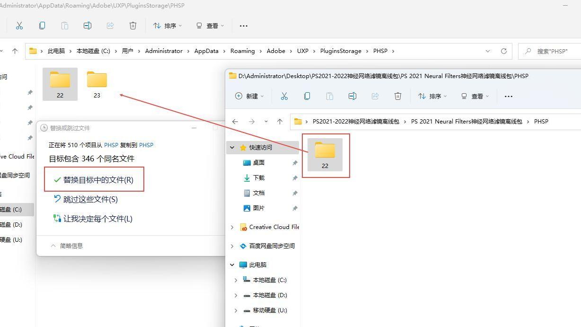Select the 本地磁盘 (C:) breadcrumb in address bar
The image size is (581, 327).
point(93,51)
